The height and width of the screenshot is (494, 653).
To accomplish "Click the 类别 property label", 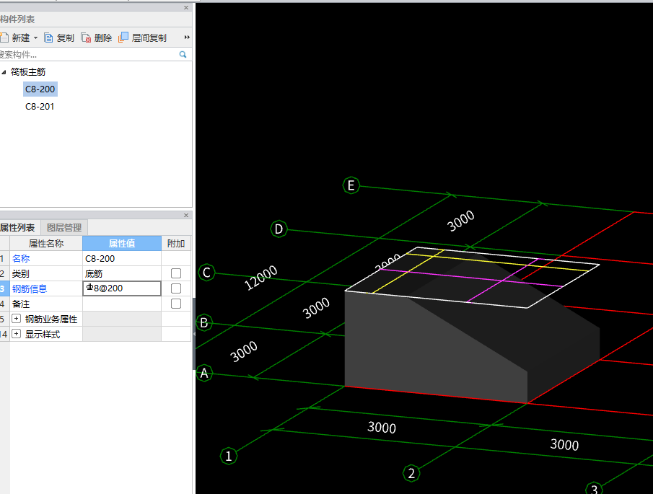I will coord(21,274).
